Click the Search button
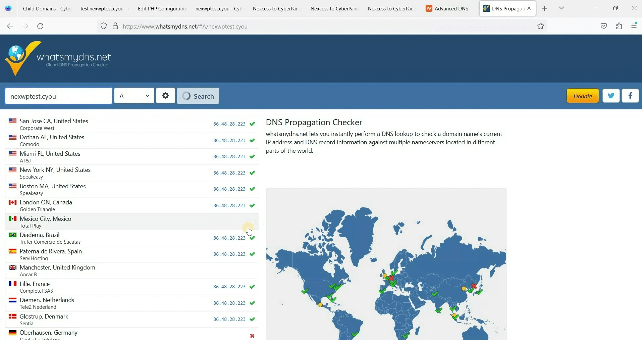This screenshot has height=340, width=642. pyautogui.click(x=198, y=96)
